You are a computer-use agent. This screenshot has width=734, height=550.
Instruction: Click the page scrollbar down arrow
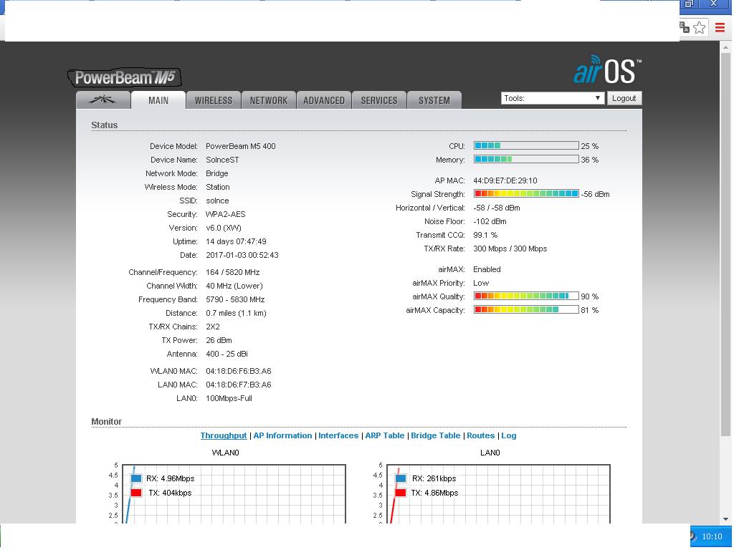point(726,519)
